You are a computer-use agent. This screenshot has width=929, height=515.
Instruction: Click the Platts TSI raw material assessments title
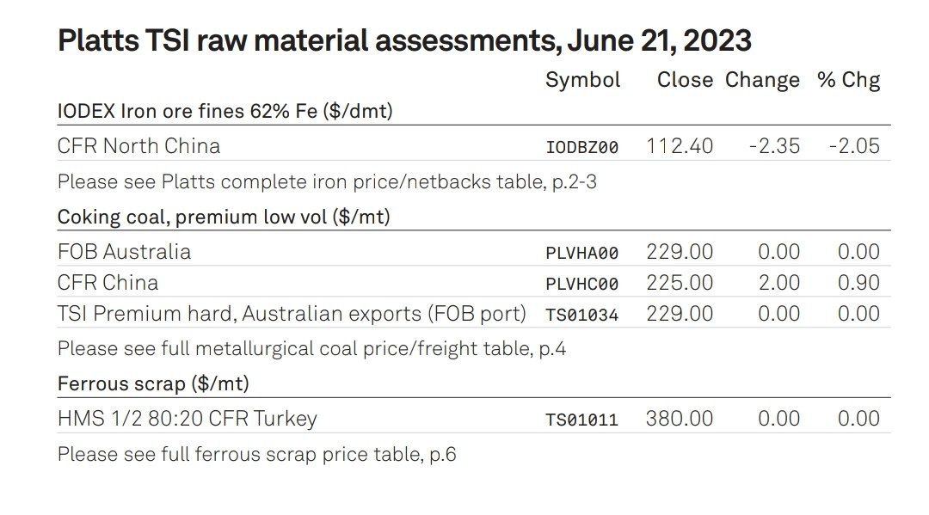click(x=404, y=40)
